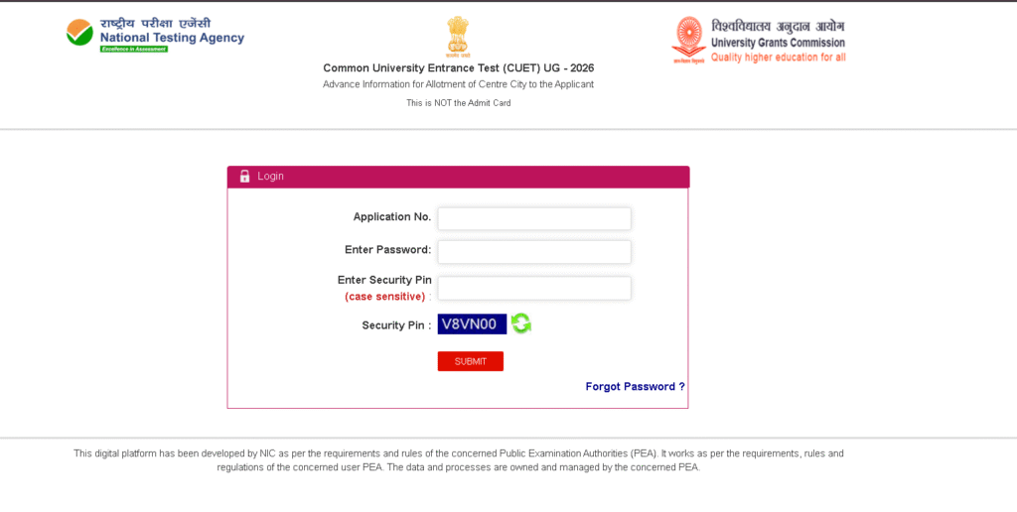Click the Enter Security Pin label
Screen dimensions: 1017x512
(x=384, y=280)
